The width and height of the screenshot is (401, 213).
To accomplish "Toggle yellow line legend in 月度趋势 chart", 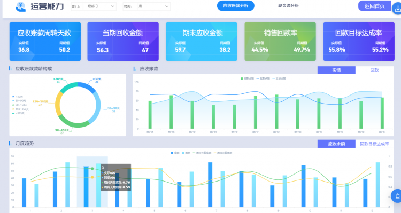I will [x=223, y=153].
